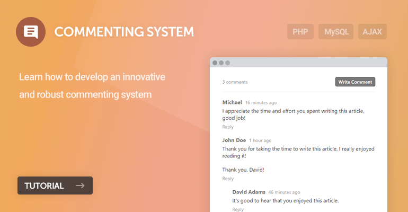Click the 3 comments counter text

tap(235, 82)
